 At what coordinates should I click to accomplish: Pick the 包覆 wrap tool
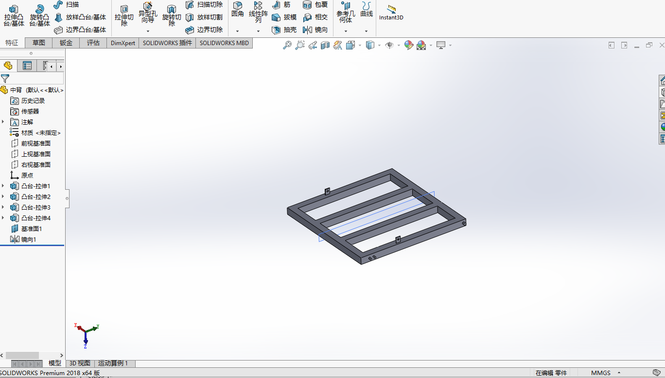[x=315, y=4]
